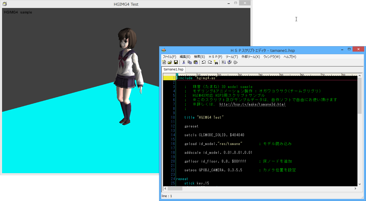Click the editor horizontal scrollbar left arrow
Screen dimensions: 366x201
pyautogui.click(x=165, y=189)
